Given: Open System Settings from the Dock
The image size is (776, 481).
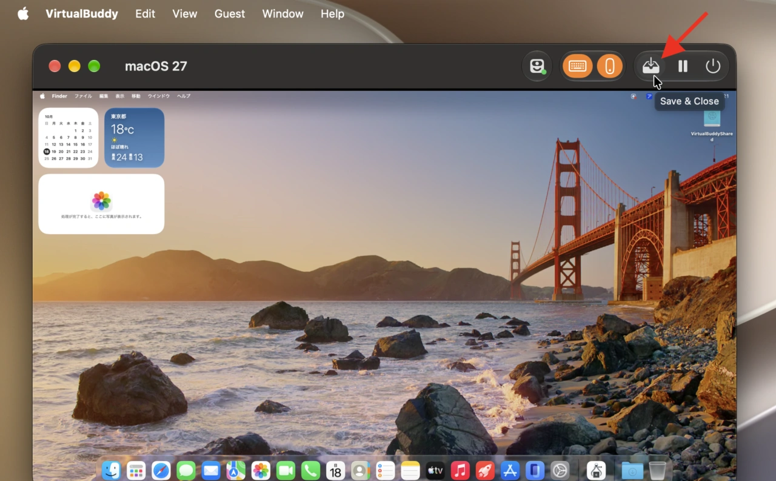Looking at the screenshot, I should coord(560,470).
